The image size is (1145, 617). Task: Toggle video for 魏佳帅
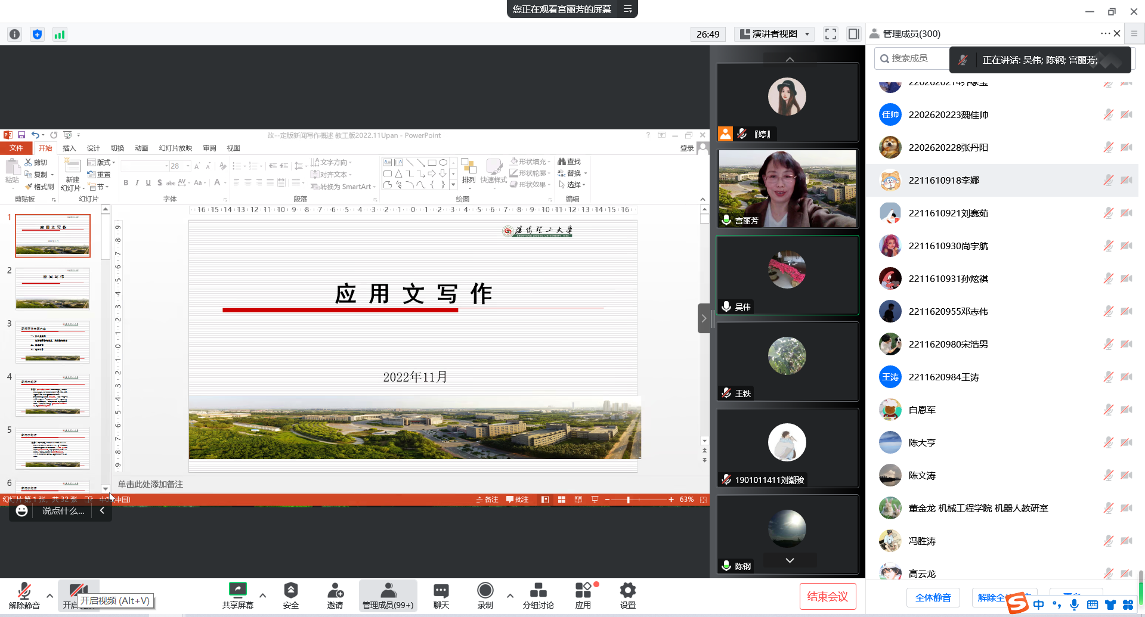click(x=1127, y=114)
